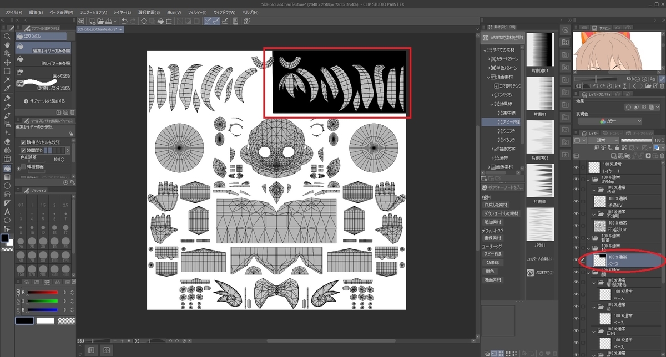
Task: Select the Hand move tool
Action: click(x=7, y=45)
